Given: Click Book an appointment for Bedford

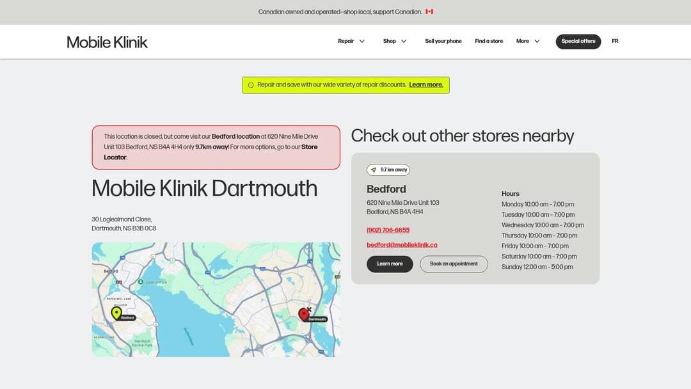Looking at the screenshot, I should (454, 264).
